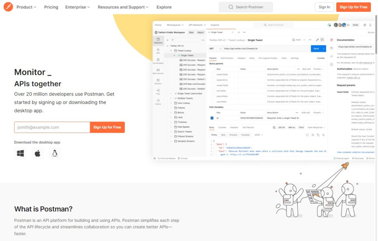This screenshot has height=241, width=378.
Task: Select the Collections sidebar icon in the app preview
Action: [158, 41]
